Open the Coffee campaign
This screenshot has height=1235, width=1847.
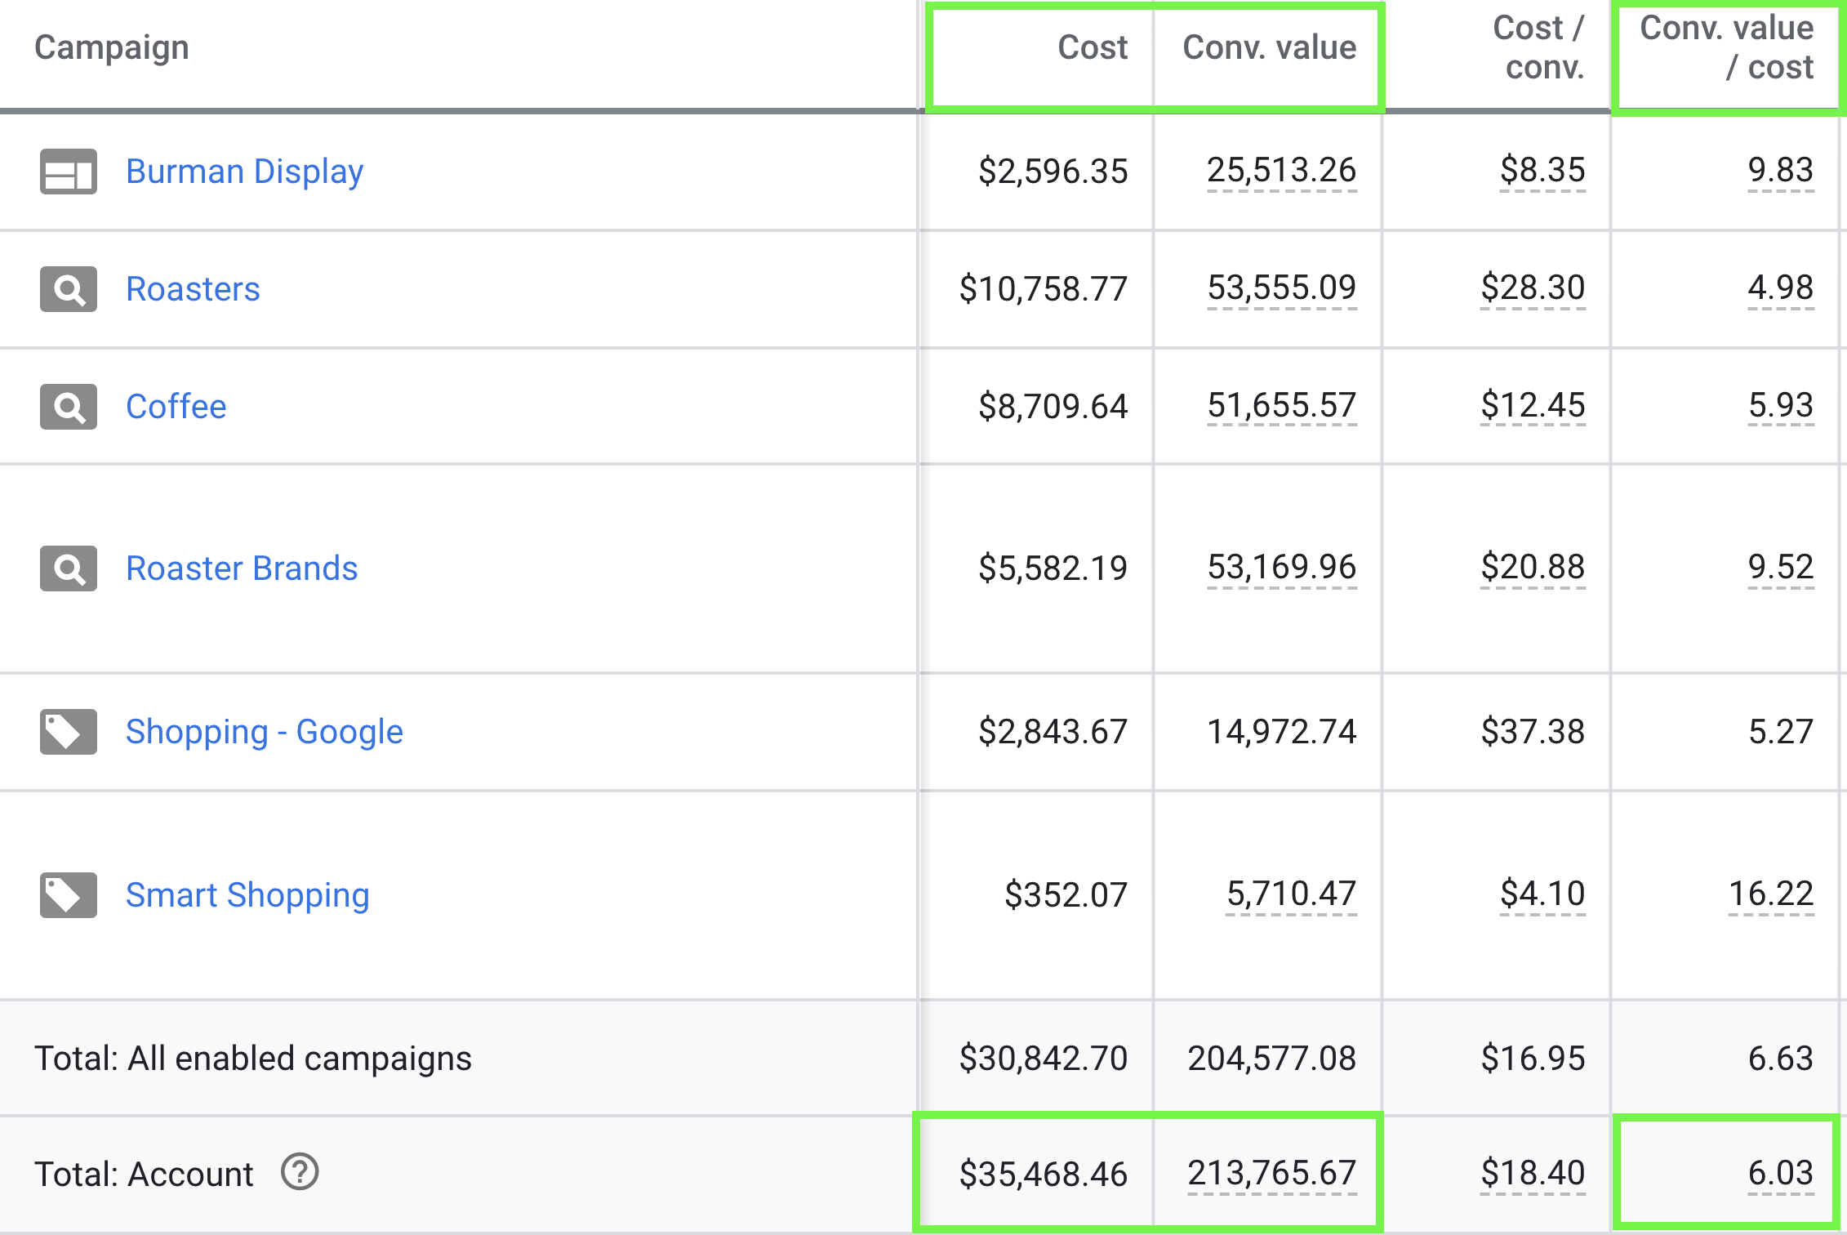[x=176, y=407]
